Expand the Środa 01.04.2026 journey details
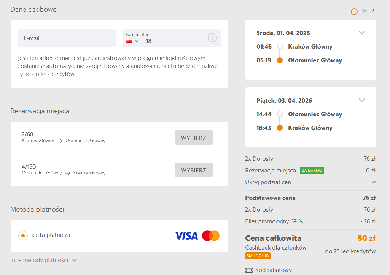The width and height of the screenshot is (390, 275). pyautogui.click(x=361, y=33)
